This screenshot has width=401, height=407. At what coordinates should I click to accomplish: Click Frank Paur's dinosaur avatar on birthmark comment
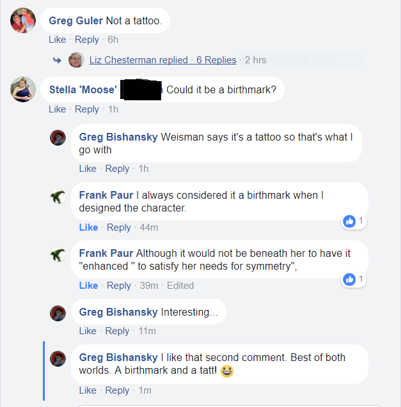58,197
